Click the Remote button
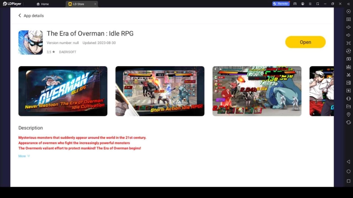This screenshot has width=353, height=198. (x=281, y=4)
